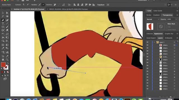Viewport: 179px width, 100px height.
Task: Open the Appearance panel menu
Action: point(177,34)
